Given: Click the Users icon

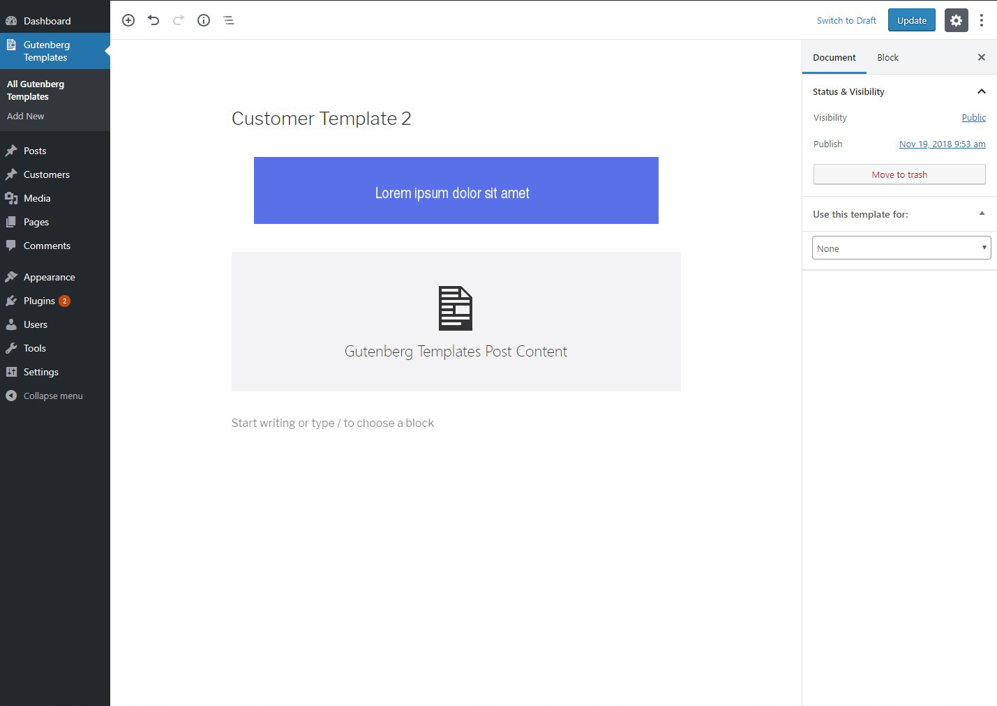Looking at the screenshot, I should [x=11, y=324].
